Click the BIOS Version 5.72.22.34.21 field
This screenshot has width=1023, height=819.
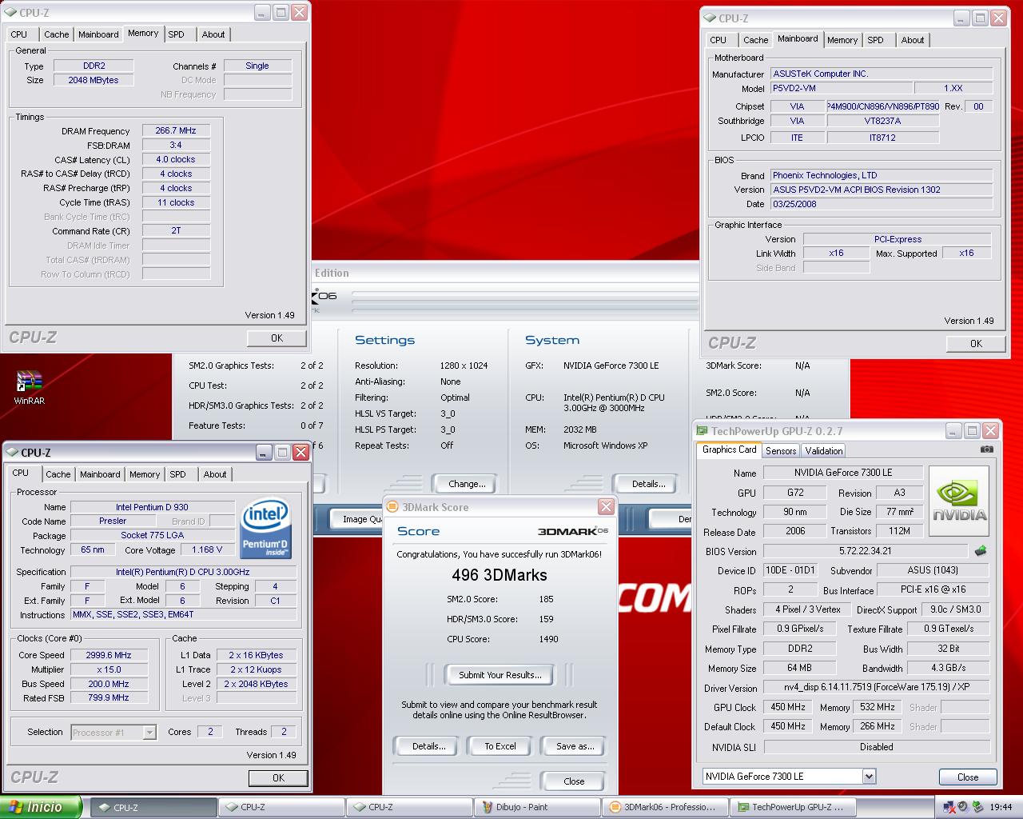(x=866, y=551)
